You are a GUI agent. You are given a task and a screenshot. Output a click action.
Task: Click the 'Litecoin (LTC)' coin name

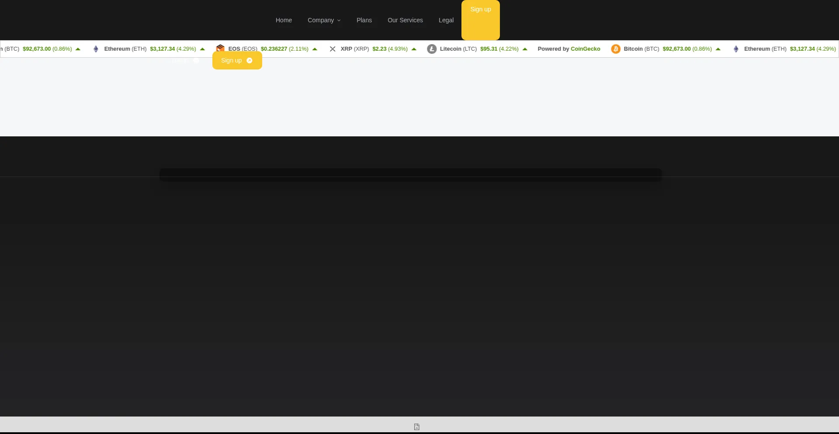(458, 49)
